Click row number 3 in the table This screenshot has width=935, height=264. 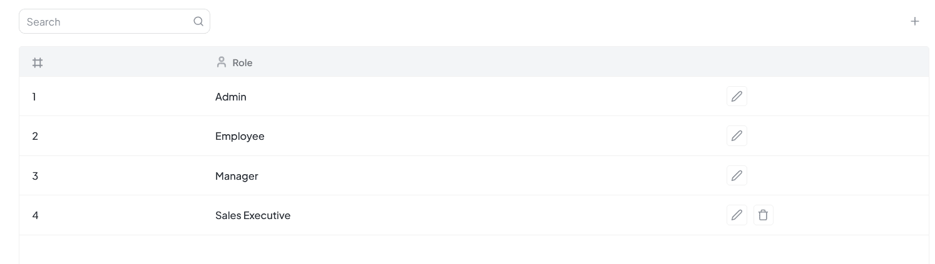coord(35,176)
